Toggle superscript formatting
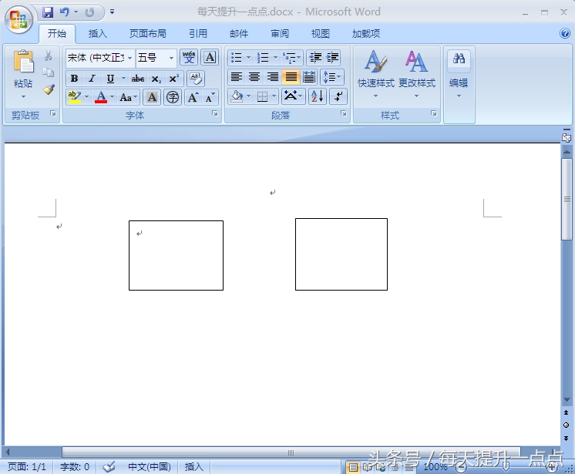This screenshot has height=474, width=575. click(174, 79)
